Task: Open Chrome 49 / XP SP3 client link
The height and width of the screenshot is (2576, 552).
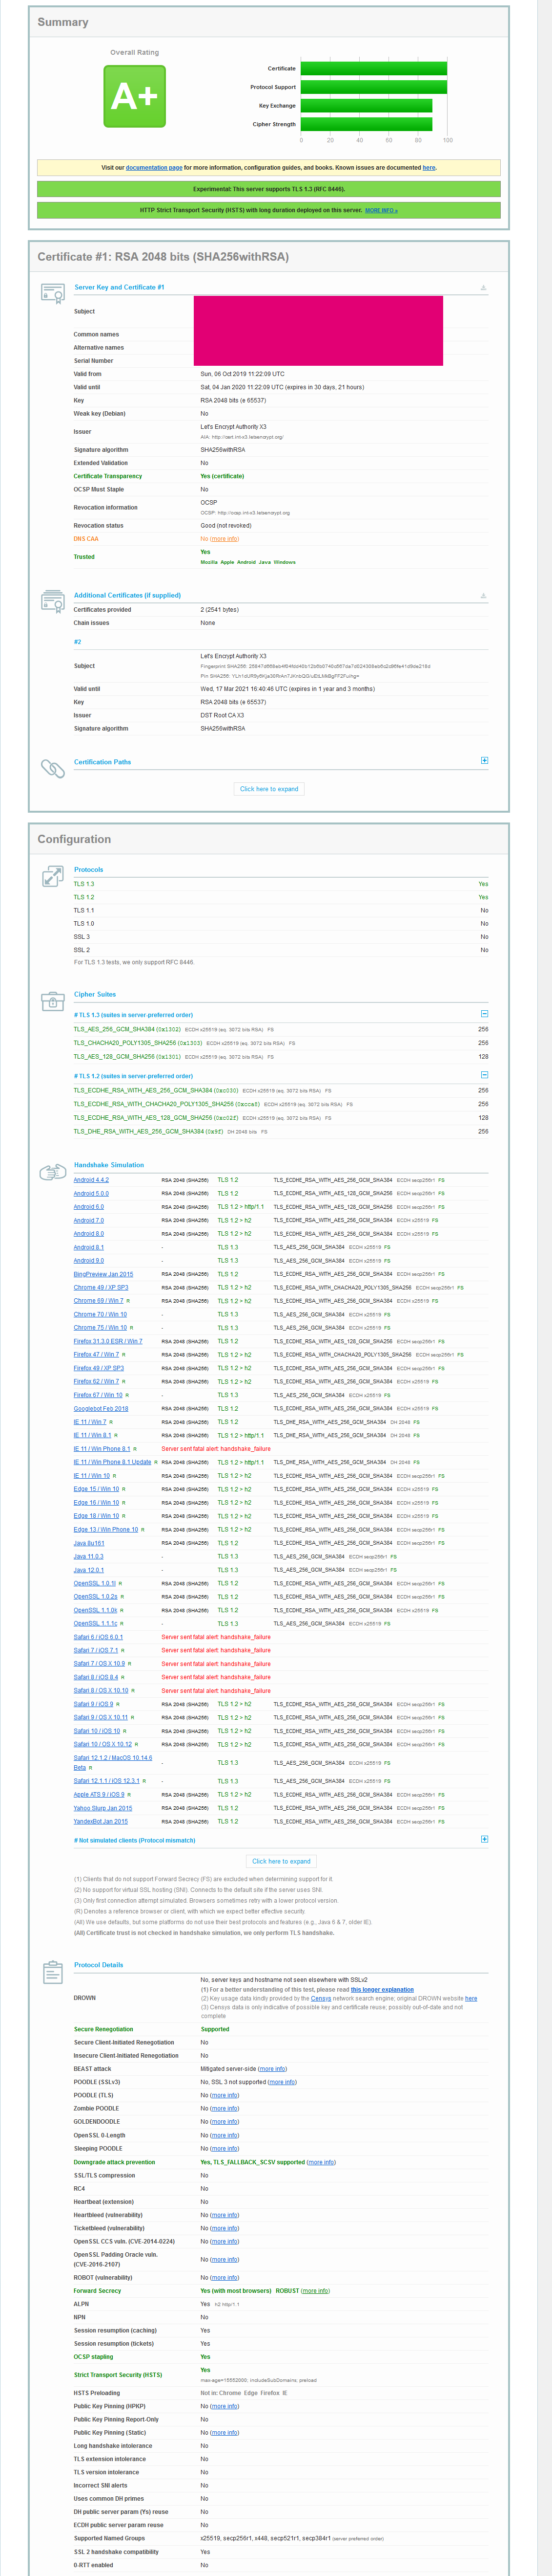Action: [101, 1287]
